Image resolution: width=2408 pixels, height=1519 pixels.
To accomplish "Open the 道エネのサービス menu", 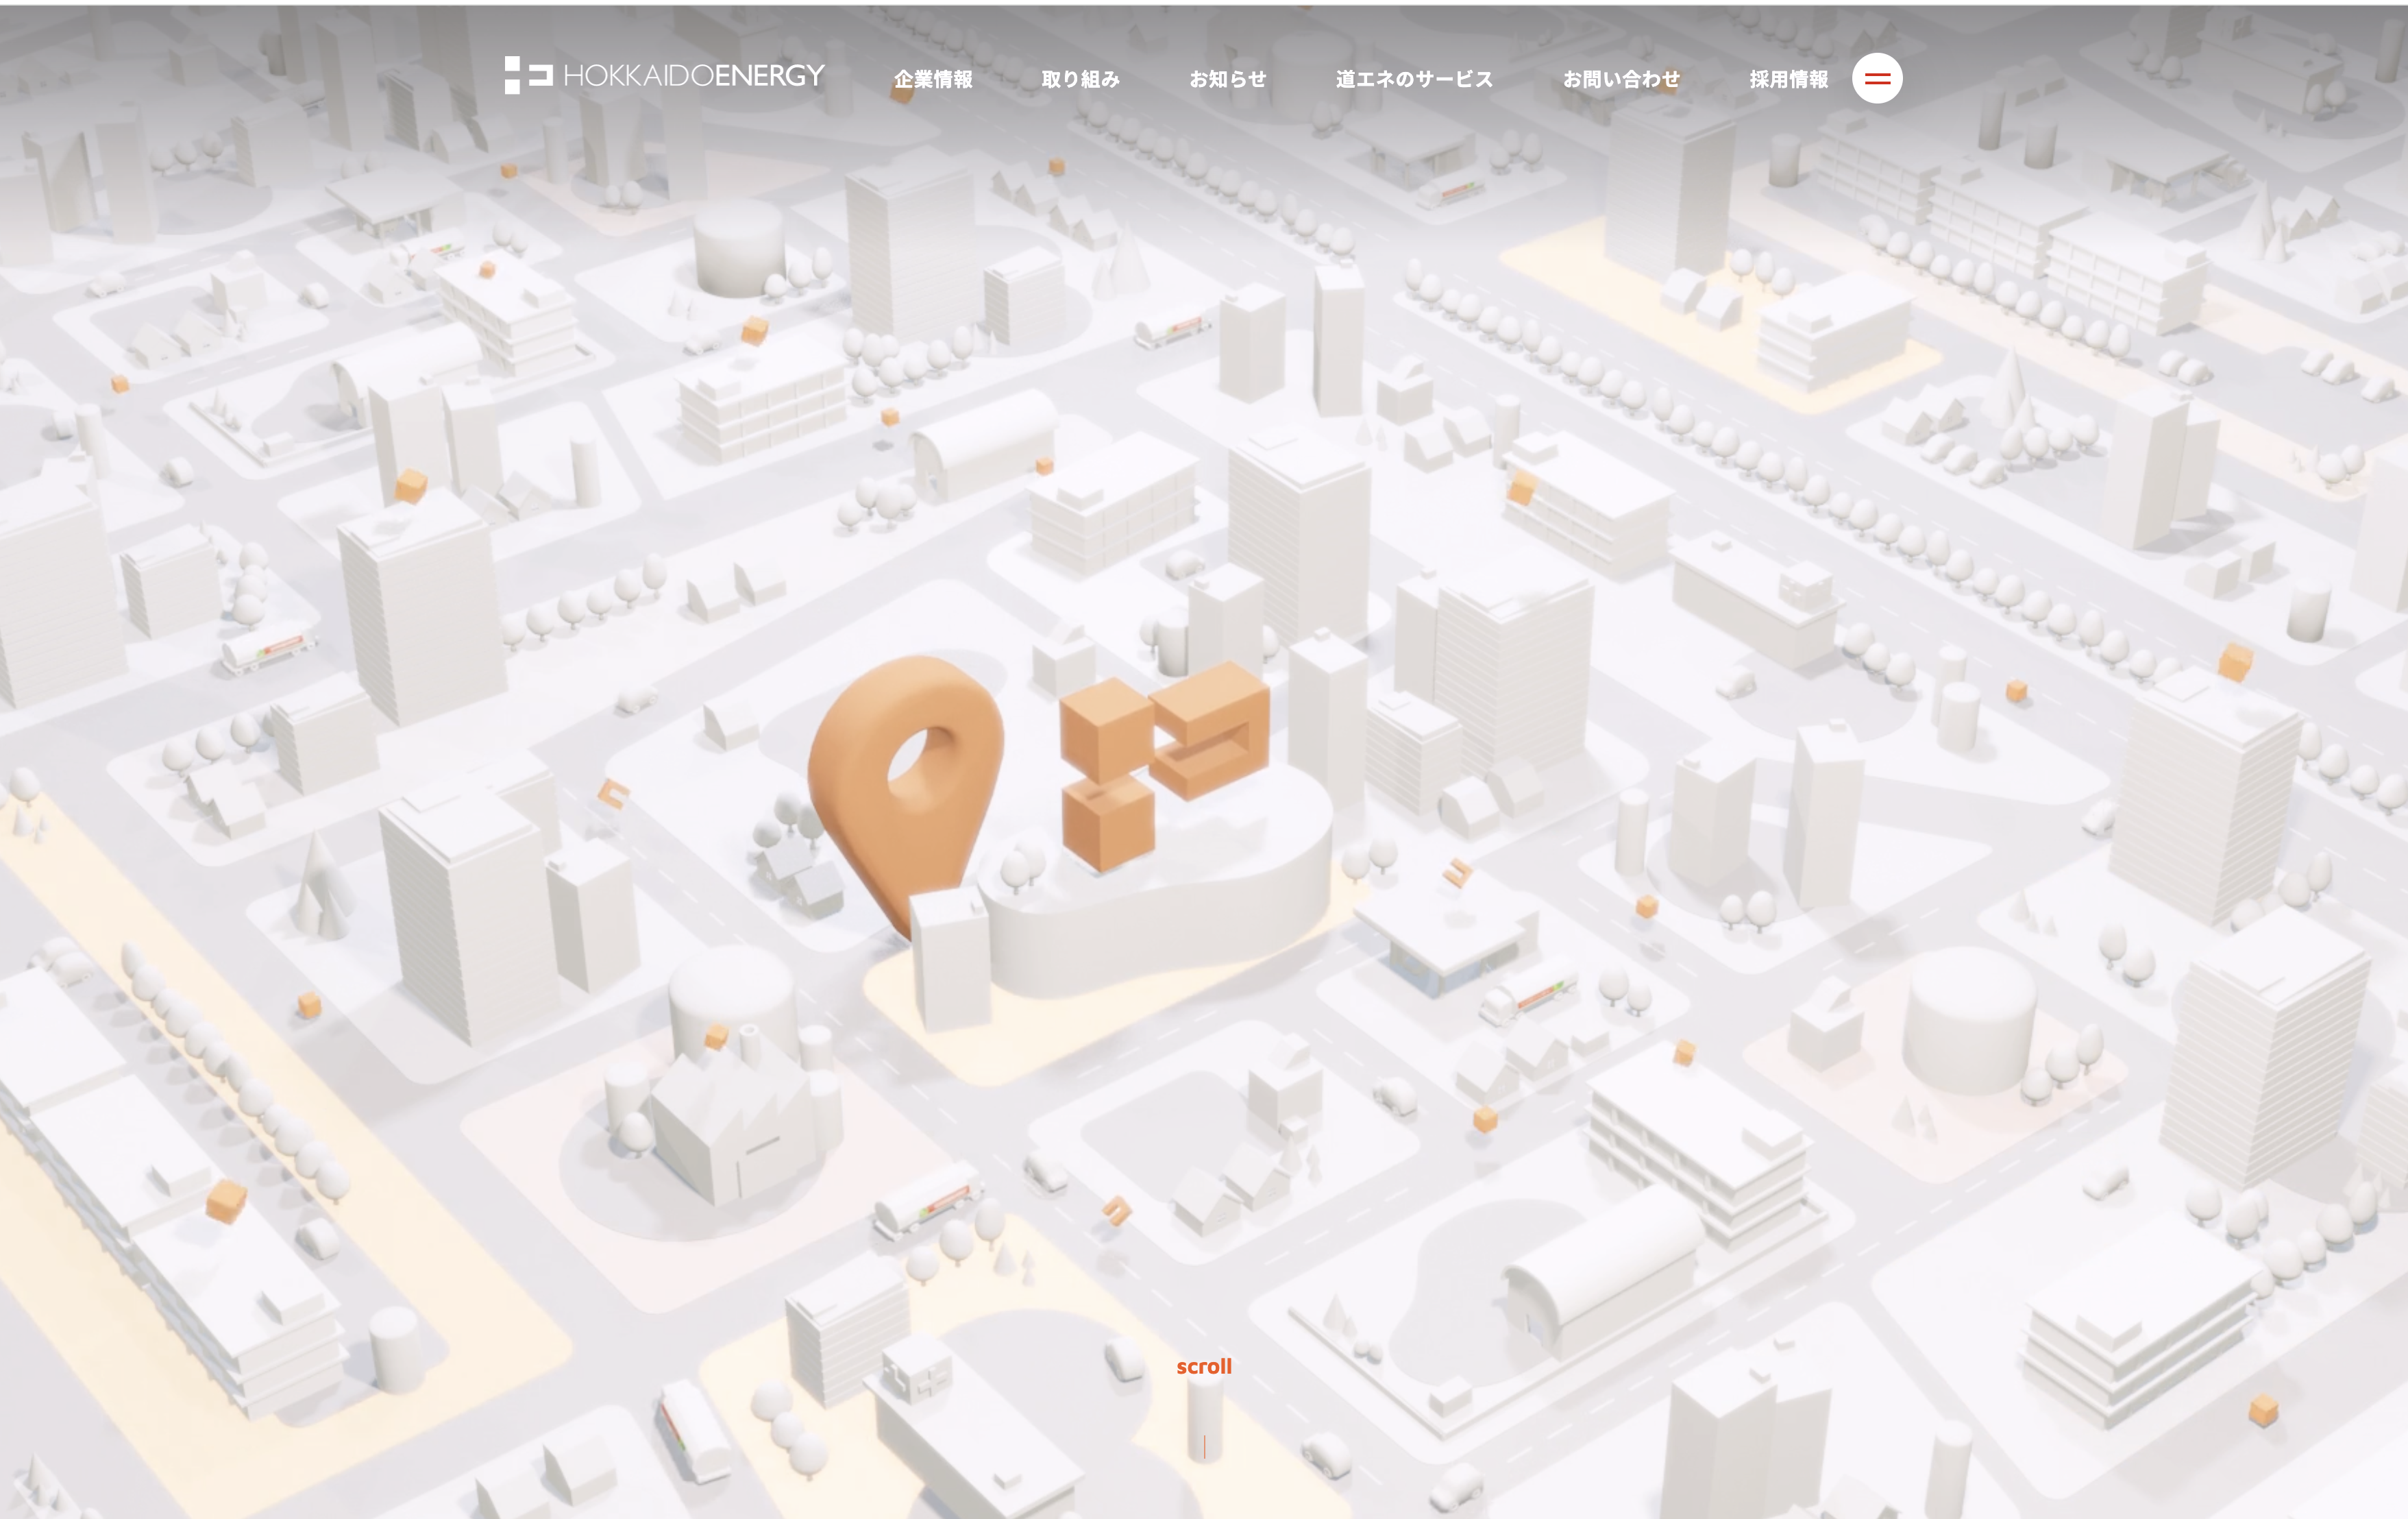I will 1413,79.
